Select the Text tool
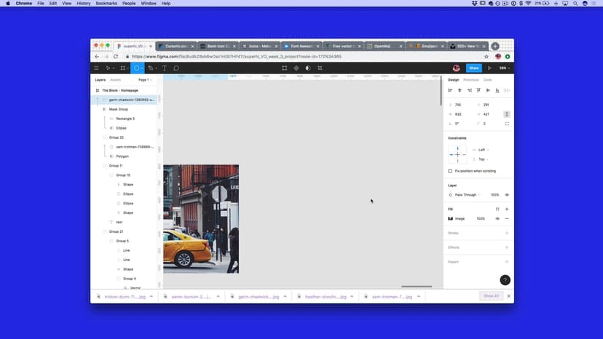This screenshot has height=339, width=603. point(164,68)
